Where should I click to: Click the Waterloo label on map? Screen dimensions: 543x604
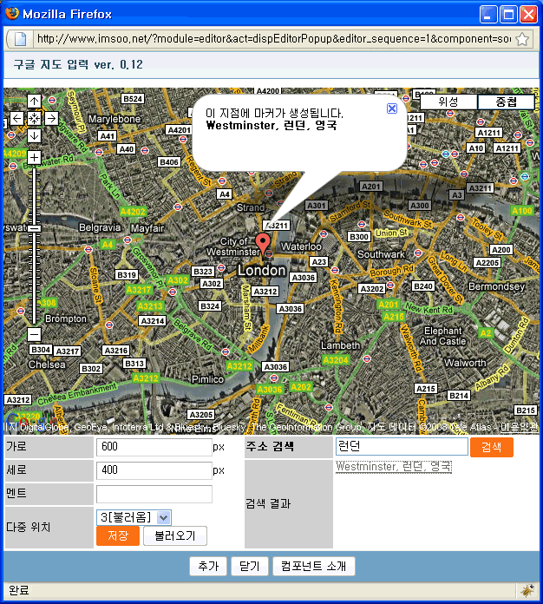click(301, 246)
